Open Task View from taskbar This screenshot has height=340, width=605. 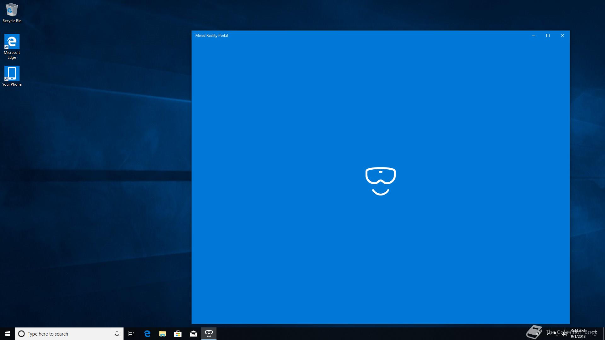[131, 334]
